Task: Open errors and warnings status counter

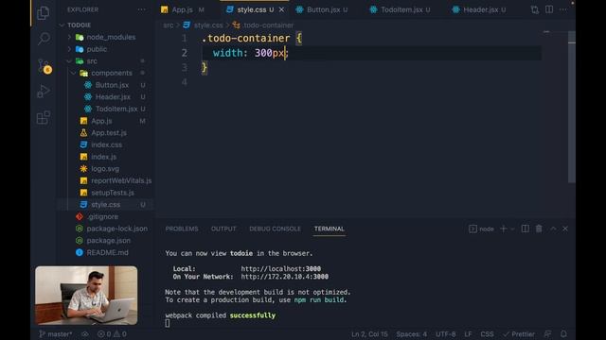Action: 112,333
